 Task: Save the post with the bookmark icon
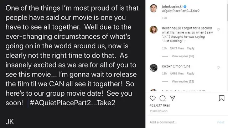point(222,98)
